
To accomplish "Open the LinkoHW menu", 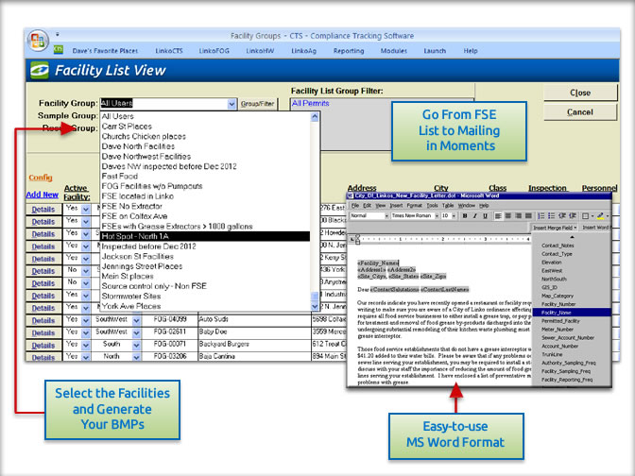I will [260, 51].
